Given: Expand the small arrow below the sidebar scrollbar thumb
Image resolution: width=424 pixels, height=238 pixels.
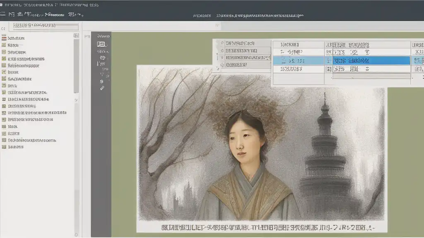Looking at the screenshot, I should click(x=76, y=100).
